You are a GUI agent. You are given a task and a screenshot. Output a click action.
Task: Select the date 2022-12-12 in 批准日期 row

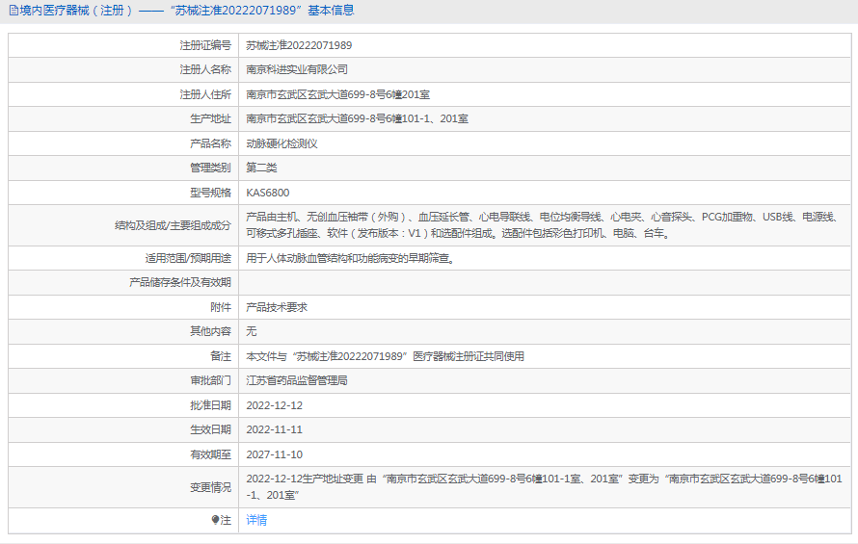coord(274,405)
